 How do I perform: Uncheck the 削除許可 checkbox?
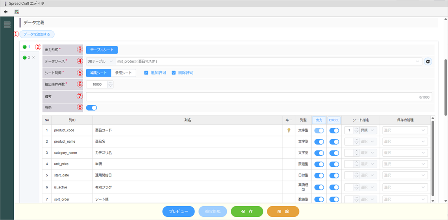tap(174, 73)
